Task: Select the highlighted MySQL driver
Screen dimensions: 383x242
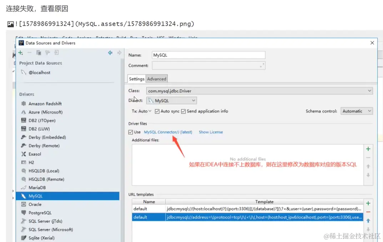Action: pyautogui.click(x=68, y=196)
